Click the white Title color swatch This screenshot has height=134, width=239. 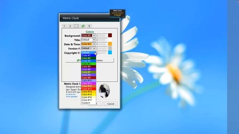coord(110,40)
